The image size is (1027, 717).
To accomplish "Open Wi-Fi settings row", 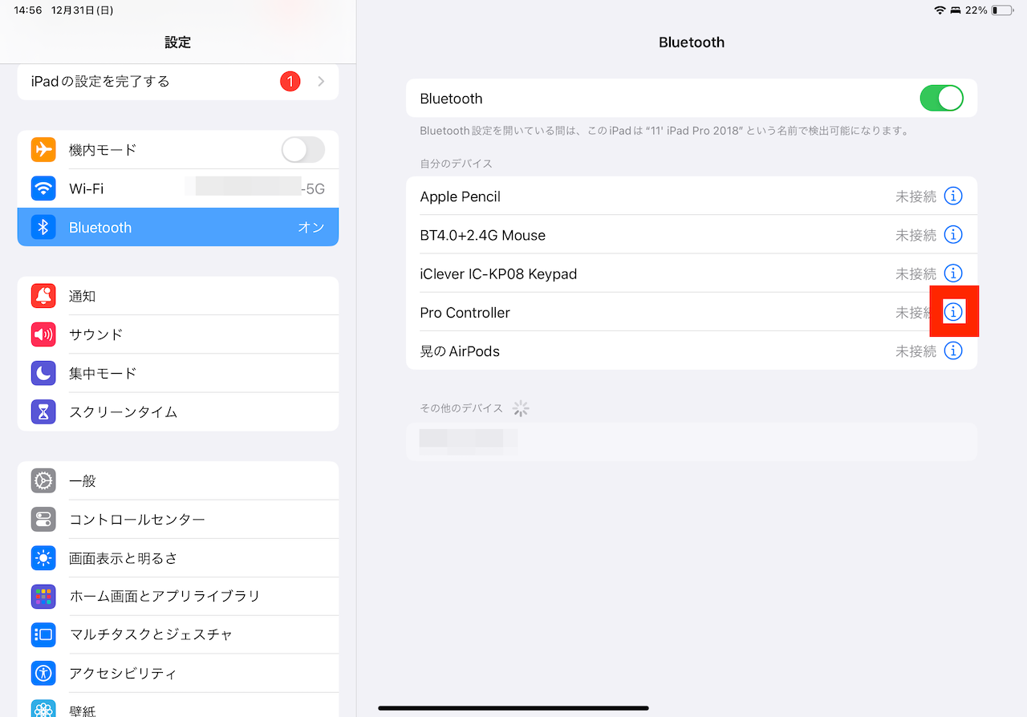I will click(x=178, y=188).
